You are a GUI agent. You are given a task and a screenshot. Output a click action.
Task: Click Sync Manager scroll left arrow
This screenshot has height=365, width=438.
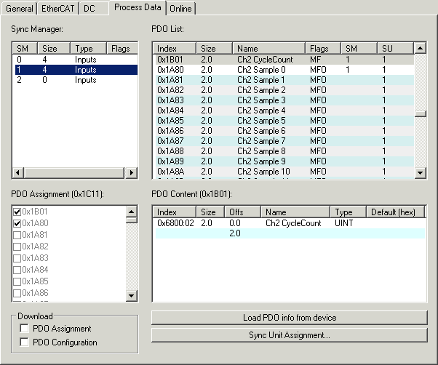(18, 173)
